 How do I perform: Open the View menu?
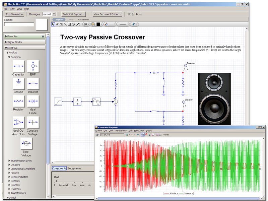[19, 9]
